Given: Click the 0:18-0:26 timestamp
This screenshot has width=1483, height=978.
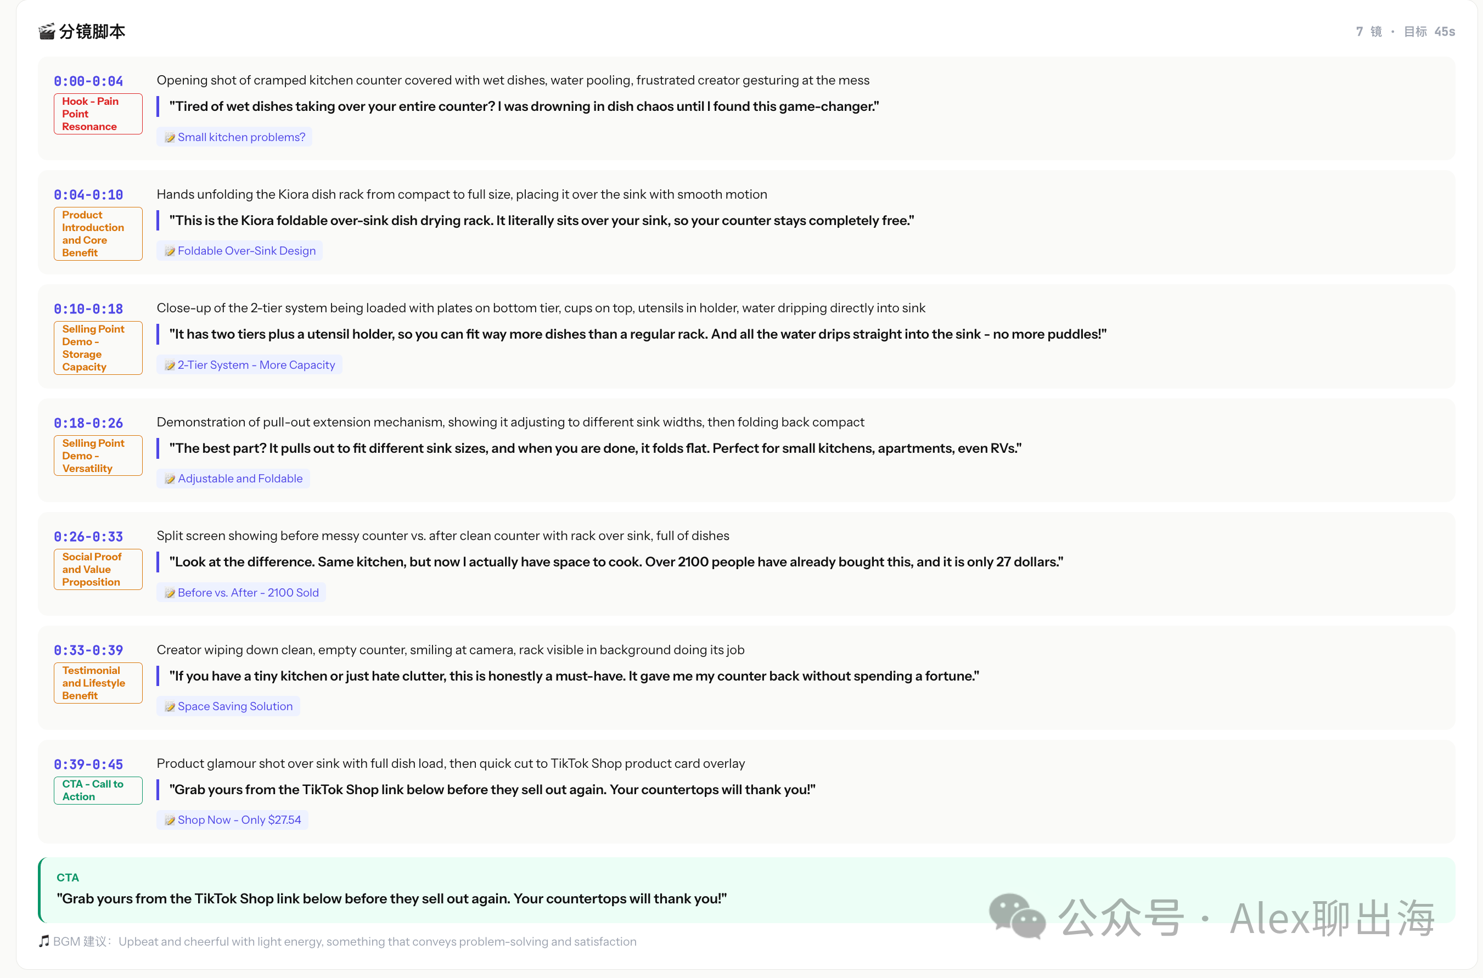Looking at the screenshot, I should pos(88,423).
